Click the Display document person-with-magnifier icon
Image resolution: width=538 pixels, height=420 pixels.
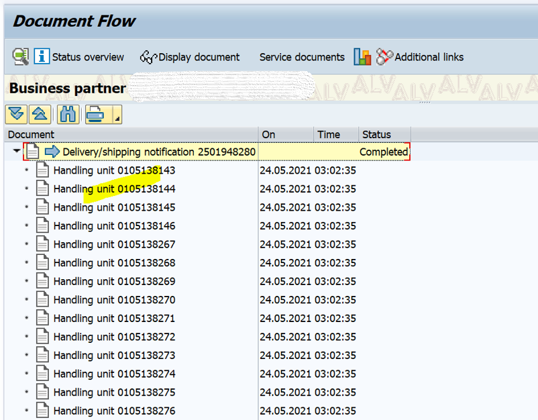pos(148,56)
